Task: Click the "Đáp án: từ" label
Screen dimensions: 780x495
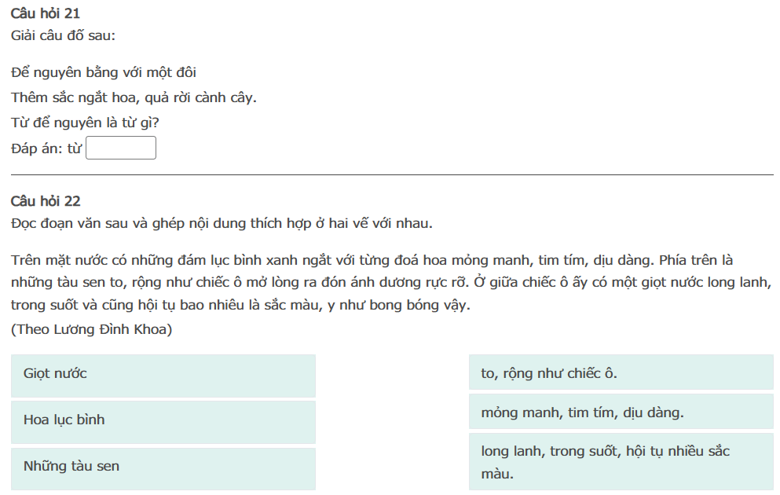Action: click(46, 148)
